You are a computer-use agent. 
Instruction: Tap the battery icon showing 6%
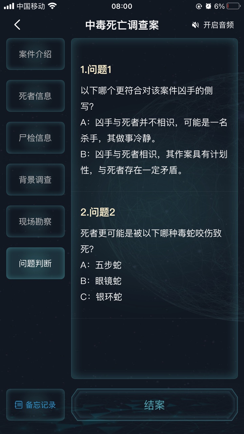(x=233, y=5)
